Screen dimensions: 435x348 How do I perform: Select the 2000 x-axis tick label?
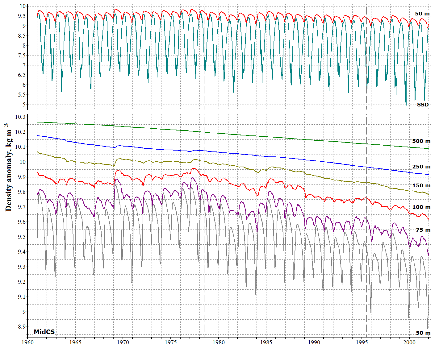coord(409,342)
